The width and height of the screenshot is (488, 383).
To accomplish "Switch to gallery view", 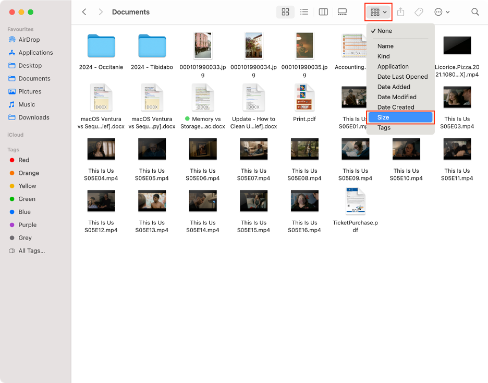I will click(x=342, y=11).
